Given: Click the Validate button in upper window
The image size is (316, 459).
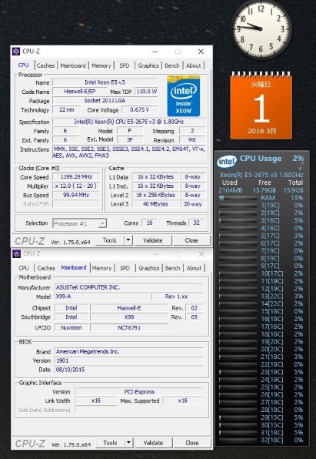Looking at the screenshot, I should [153, 240].
